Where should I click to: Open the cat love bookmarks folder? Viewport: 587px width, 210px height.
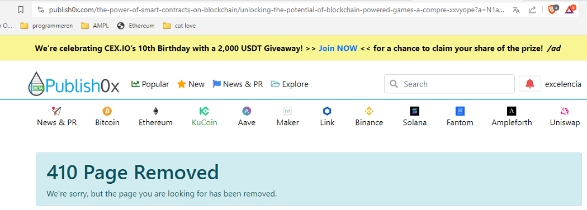click(x=179, y=26)
